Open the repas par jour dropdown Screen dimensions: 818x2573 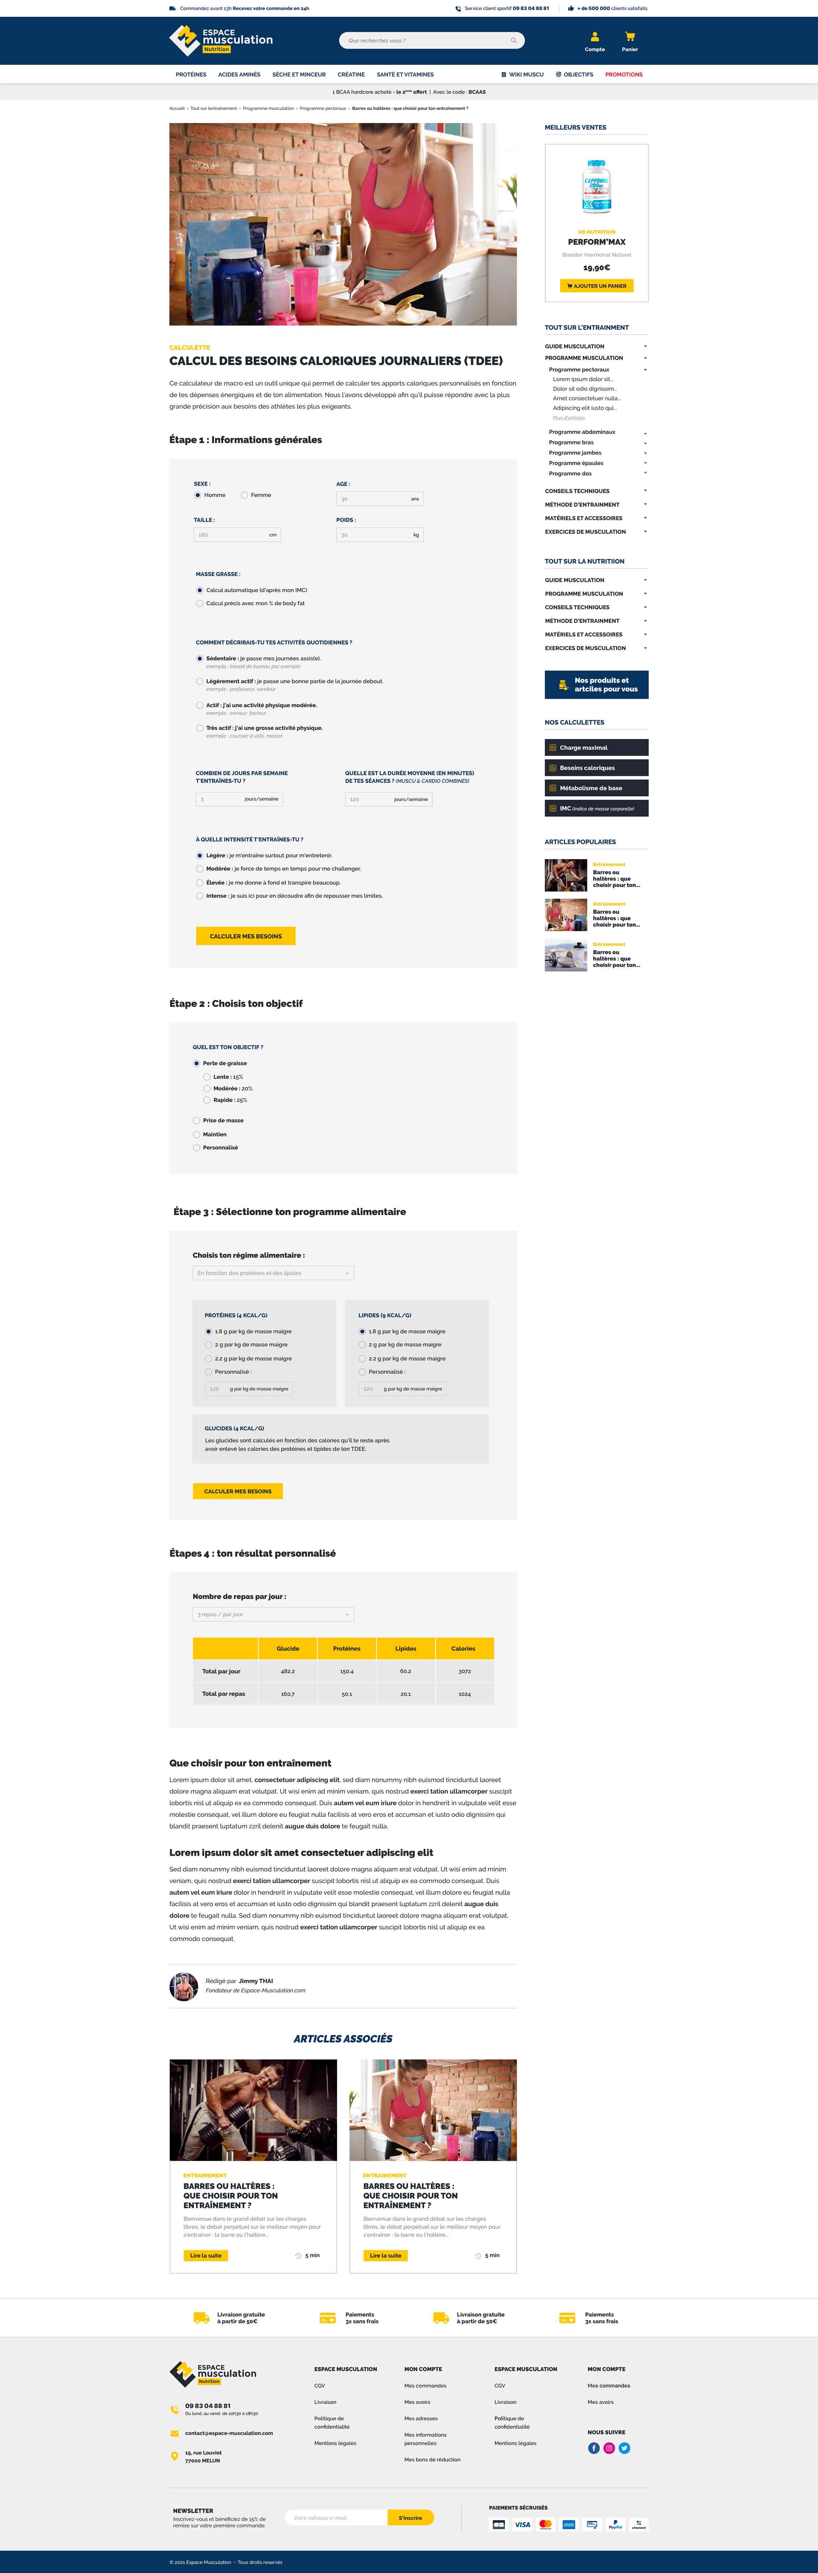(x=273, y=1614)
